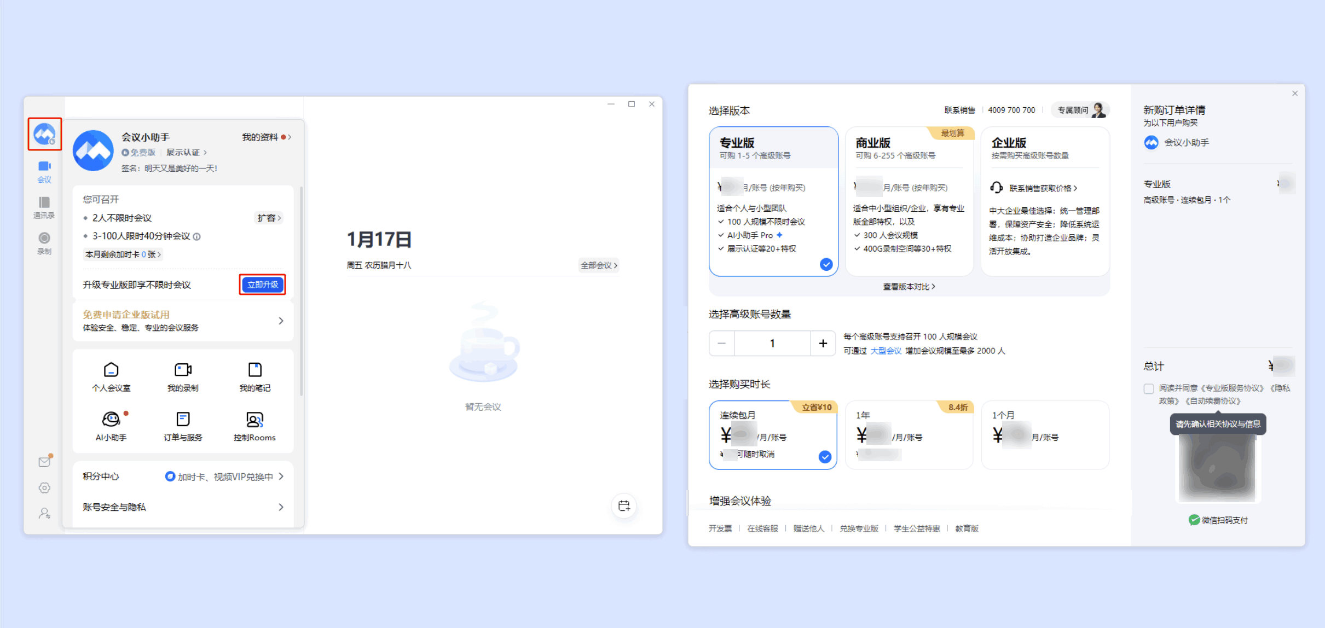Click 赠送他人 in the footer menu
The width and height of the screenshot is (1325, 628).
pos(808,528)
